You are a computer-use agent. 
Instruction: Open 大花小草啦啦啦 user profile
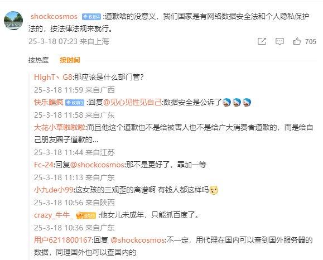(x=60, y=128)
